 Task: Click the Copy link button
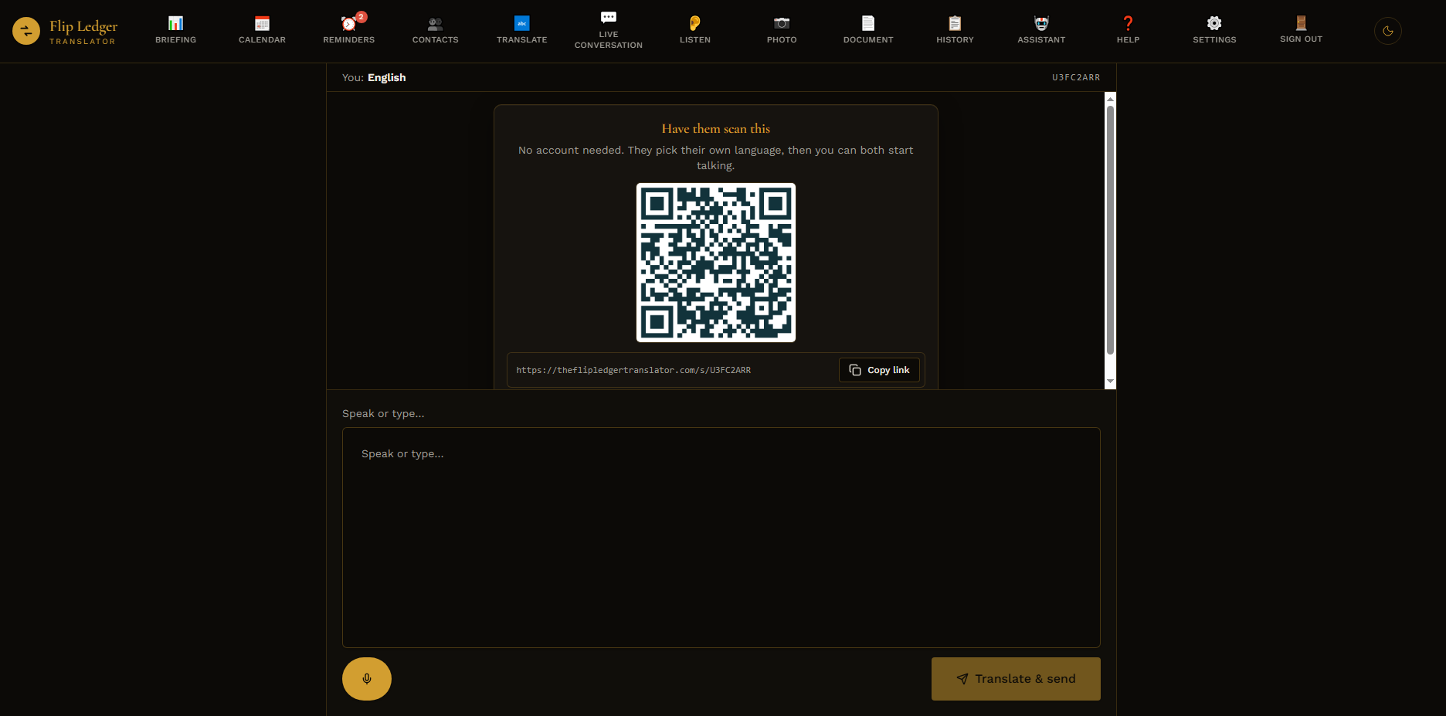click(879, 370)
